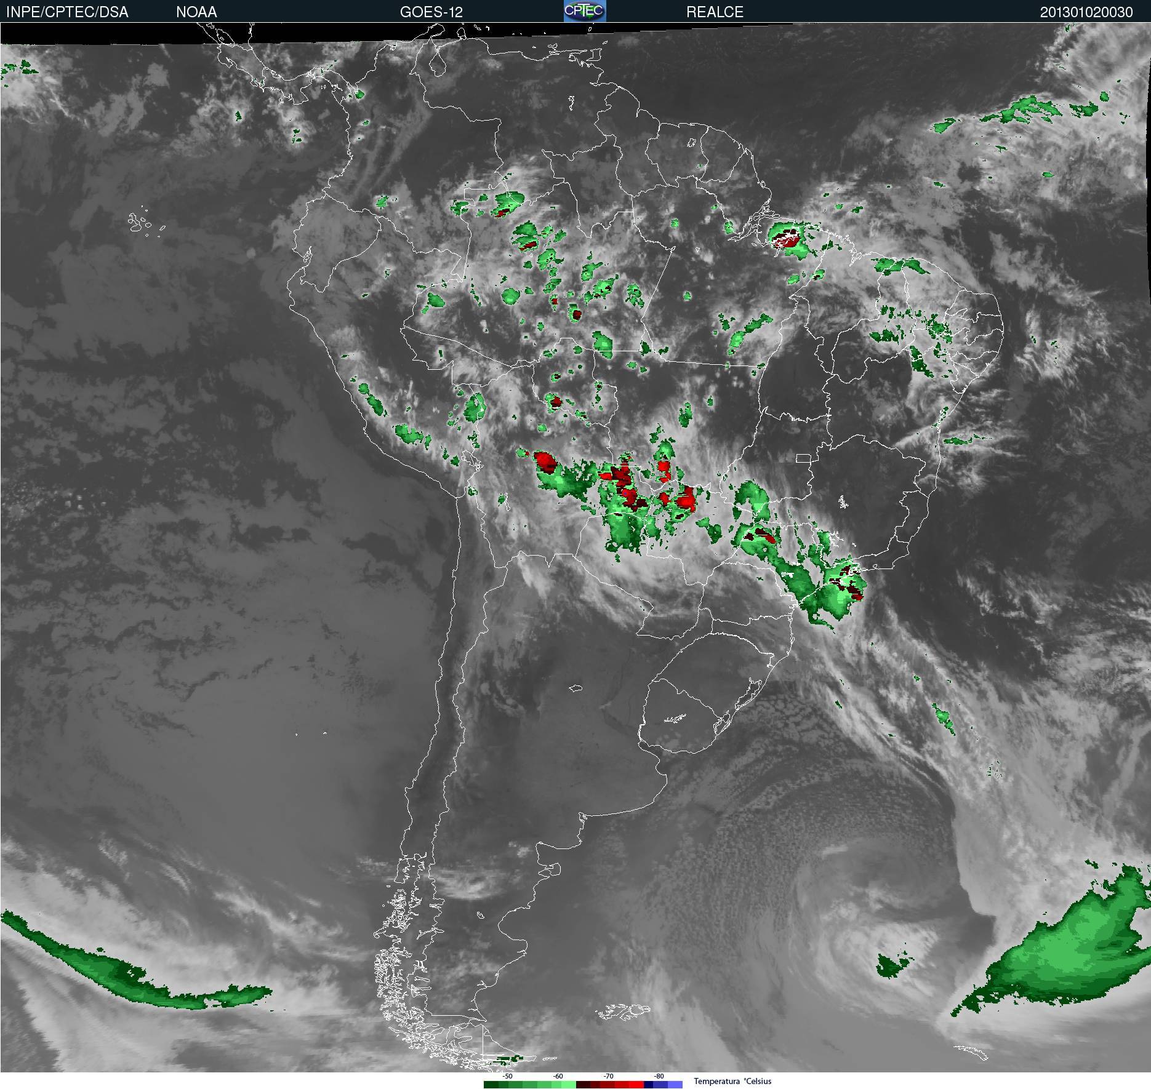Pick the light blue legend color segment
Screen dimensions: 1151x1089
click(675, 1085)
